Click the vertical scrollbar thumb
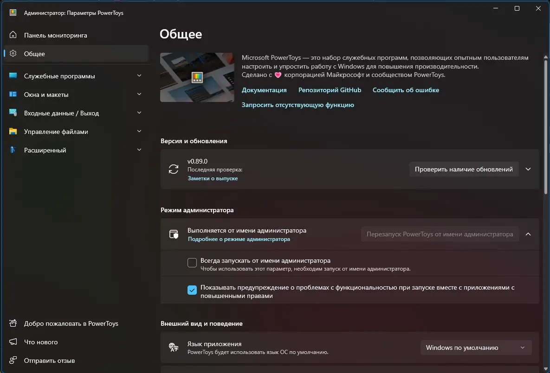This screenshot has height=373, width=550. 545,127
